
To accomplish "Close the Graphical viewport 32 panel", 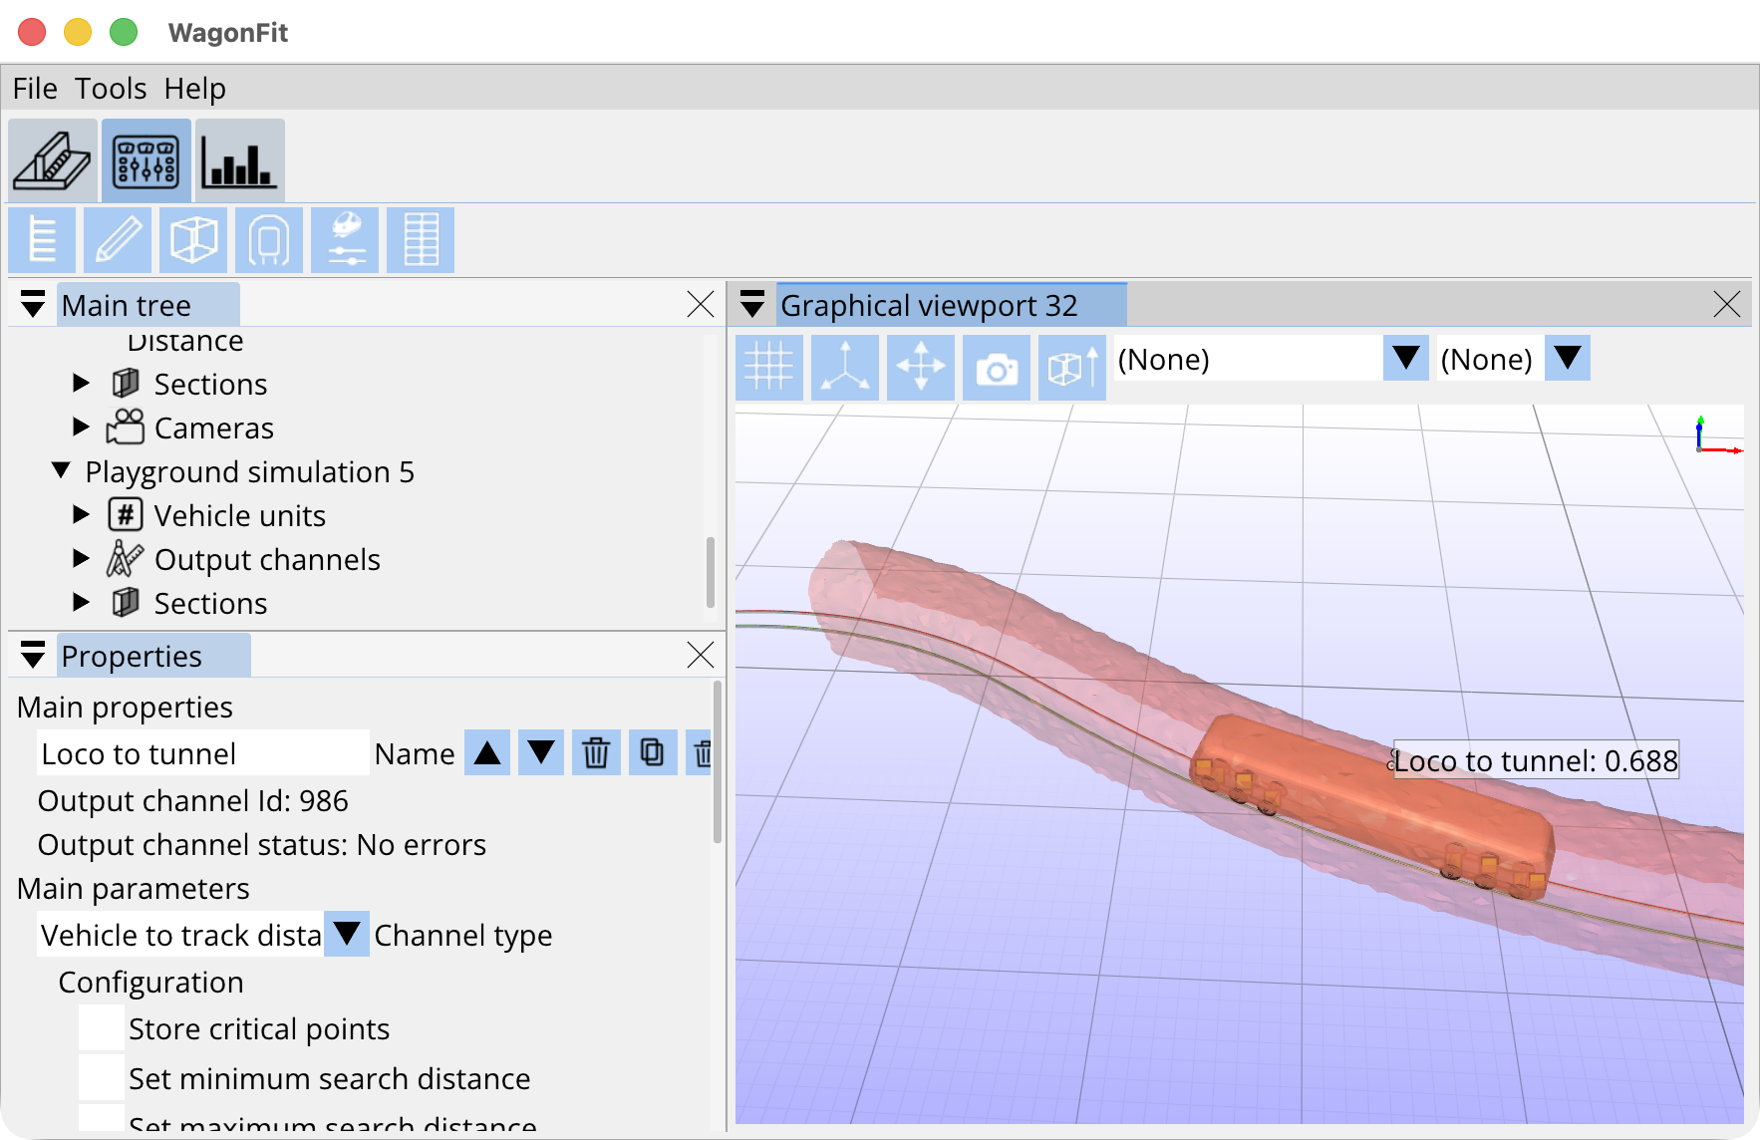I will click(x=1727, y=305).
